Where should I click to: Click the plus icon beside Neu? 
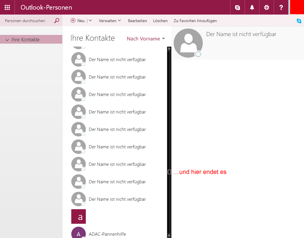click(73, 20)
